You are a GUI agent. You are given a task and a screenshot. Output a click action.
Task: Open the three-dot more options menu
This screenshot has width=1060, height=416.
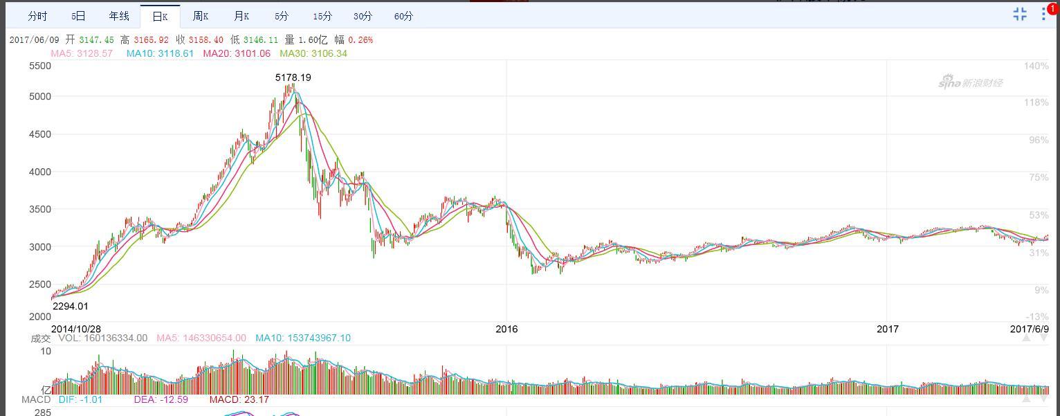pyautogui.click(x=1043, y=15)
